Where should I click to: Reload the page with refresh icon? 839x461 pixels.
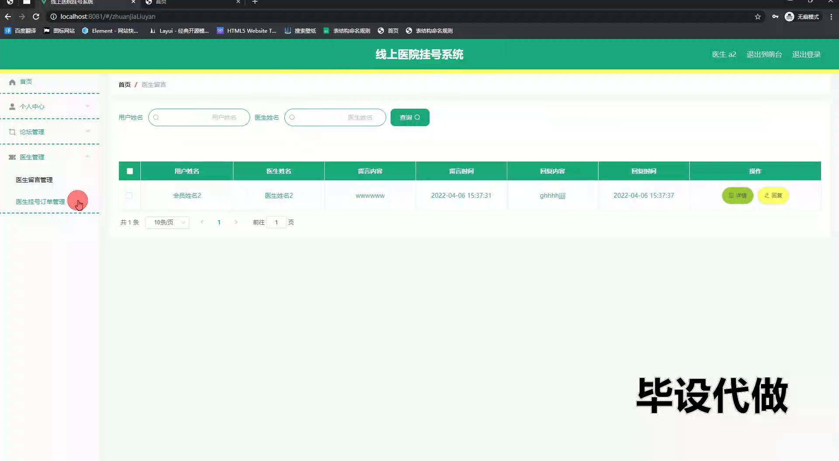coord(36,17)
